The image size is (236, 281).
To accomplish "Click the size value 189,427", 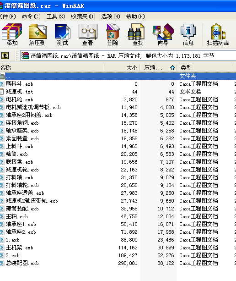I will (128, 255).
